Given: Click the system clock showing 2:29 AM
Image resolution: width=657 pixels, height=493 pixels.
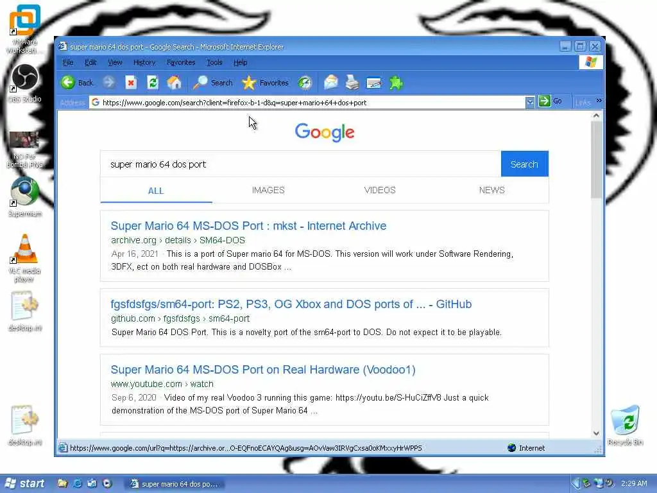Looking at the screenshot, I should [634, 483].
